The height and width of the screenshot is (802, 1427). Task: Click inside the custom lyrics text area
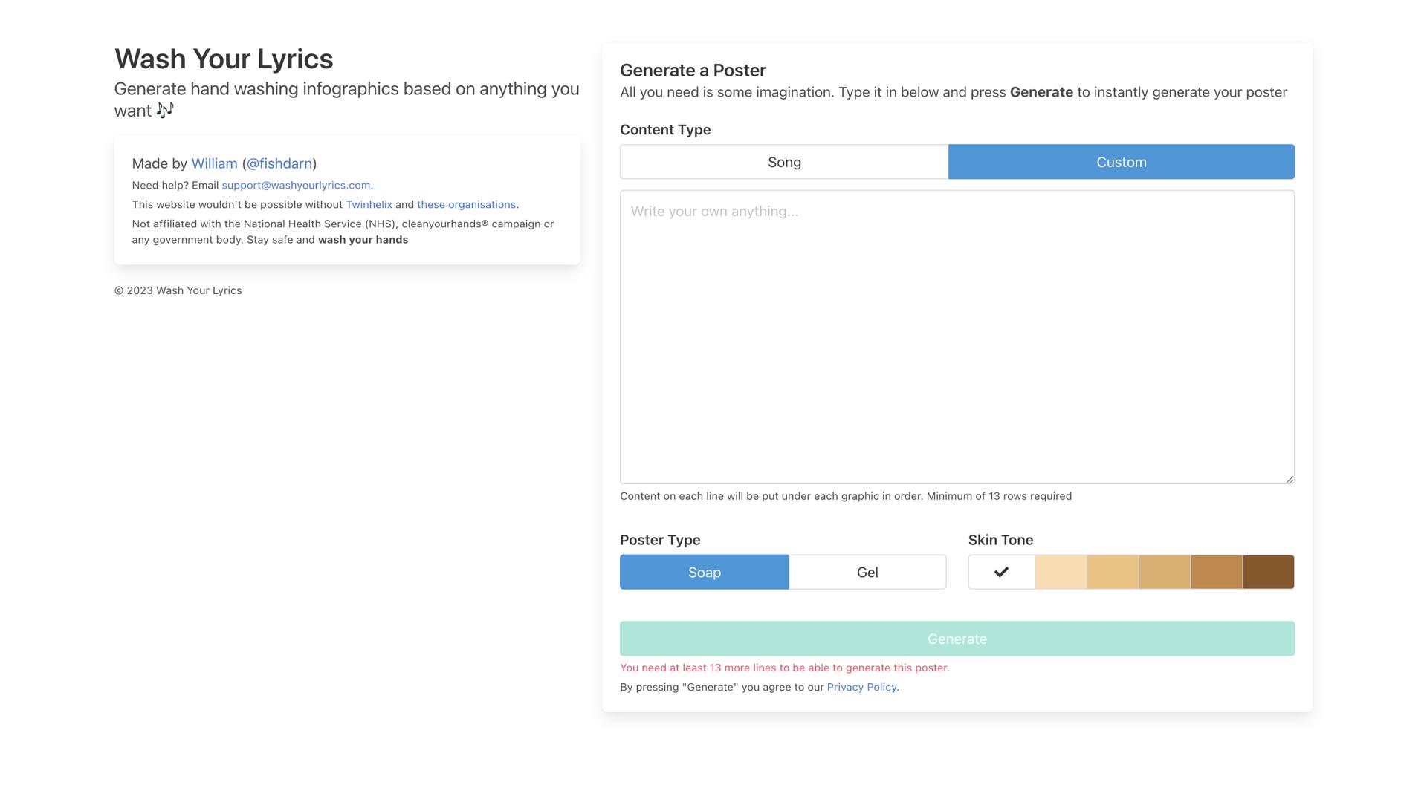click(x=957, y=337)
